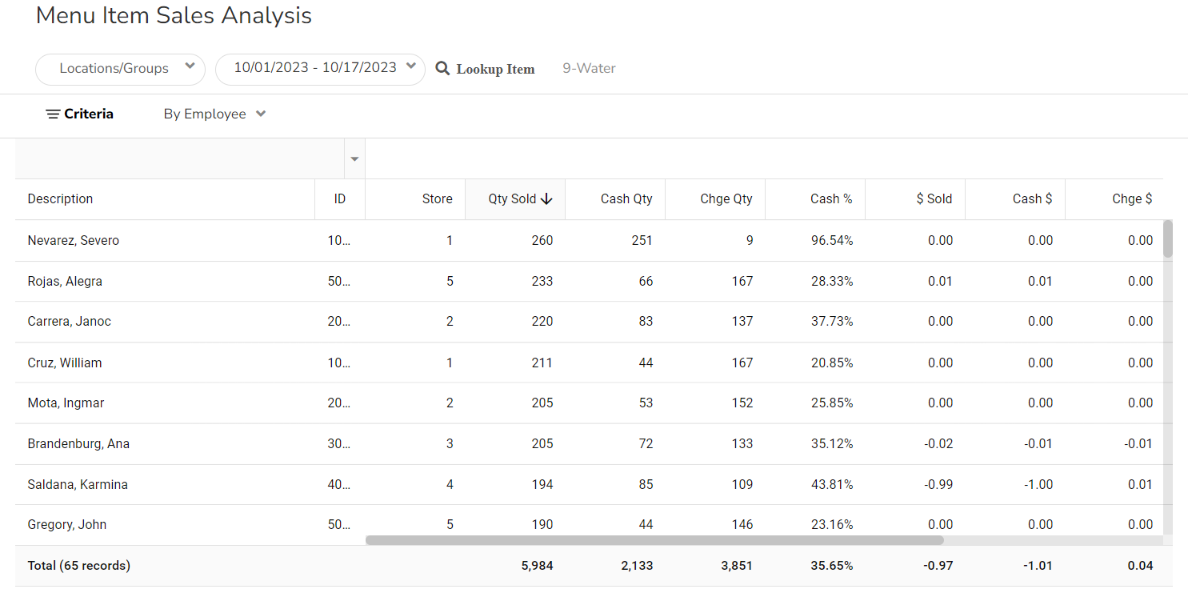Sort by Cash % column header
1188x609 pixels.
(x=830, y=199)
